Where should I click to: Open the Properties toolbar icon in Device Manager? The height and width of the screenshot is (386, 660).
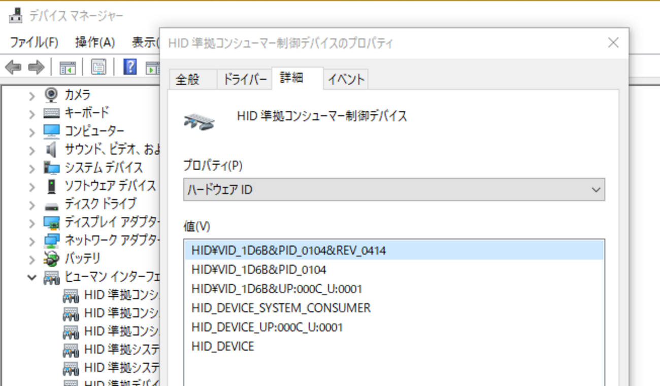point(98,67)
